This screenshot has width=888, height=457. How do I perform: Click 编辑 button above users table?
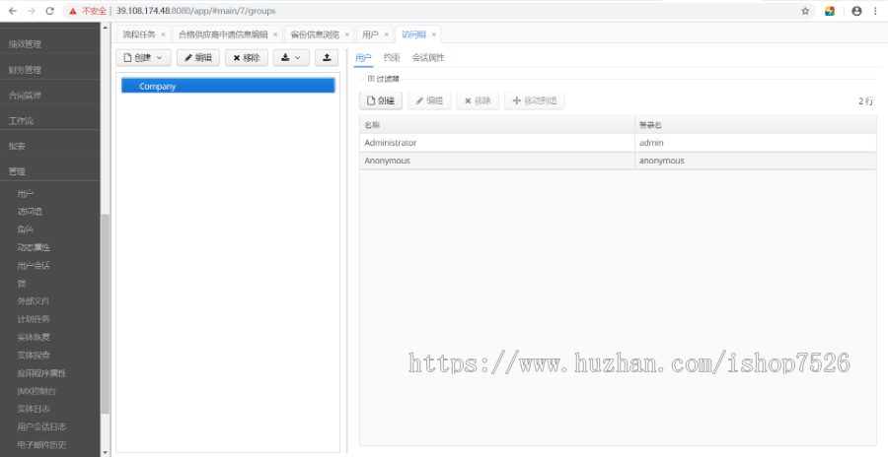[x=429, y=100]
